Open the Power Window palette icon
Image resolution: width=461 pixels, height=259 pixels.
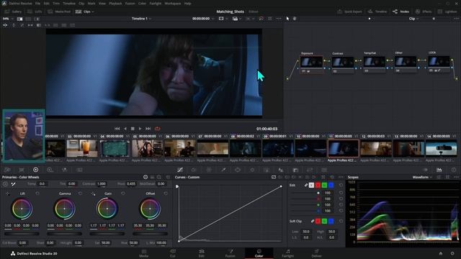tap(238, 170)
